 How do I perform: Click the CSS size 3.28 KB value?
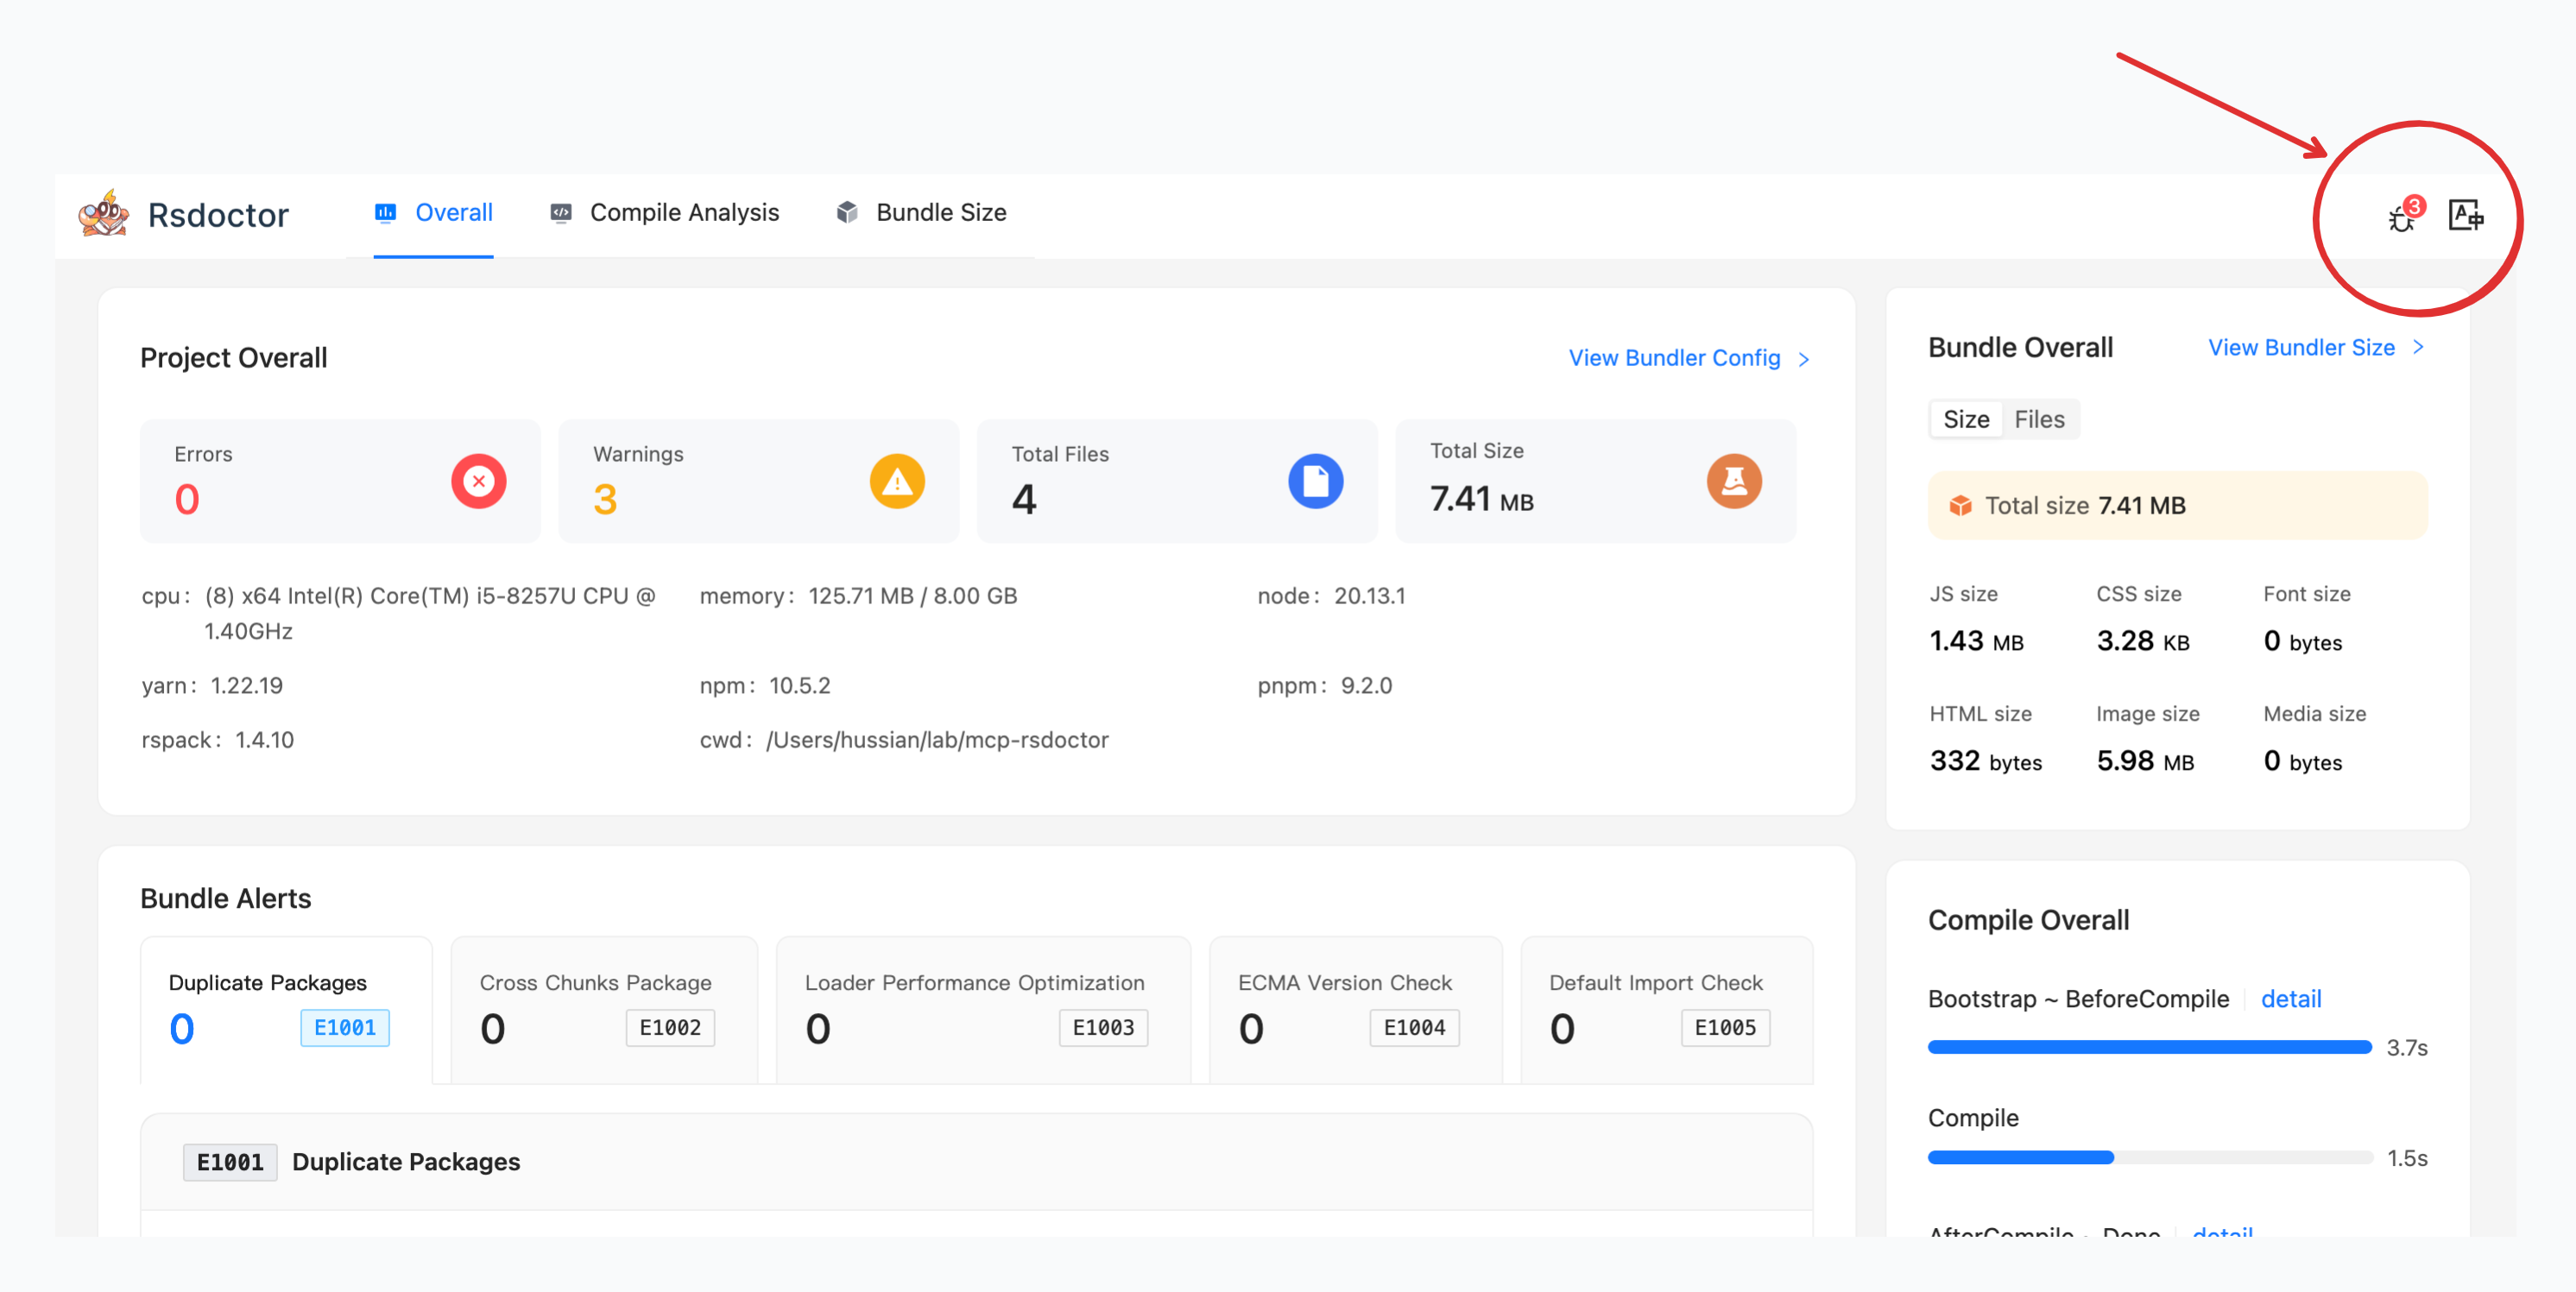tap(2143, 641)
